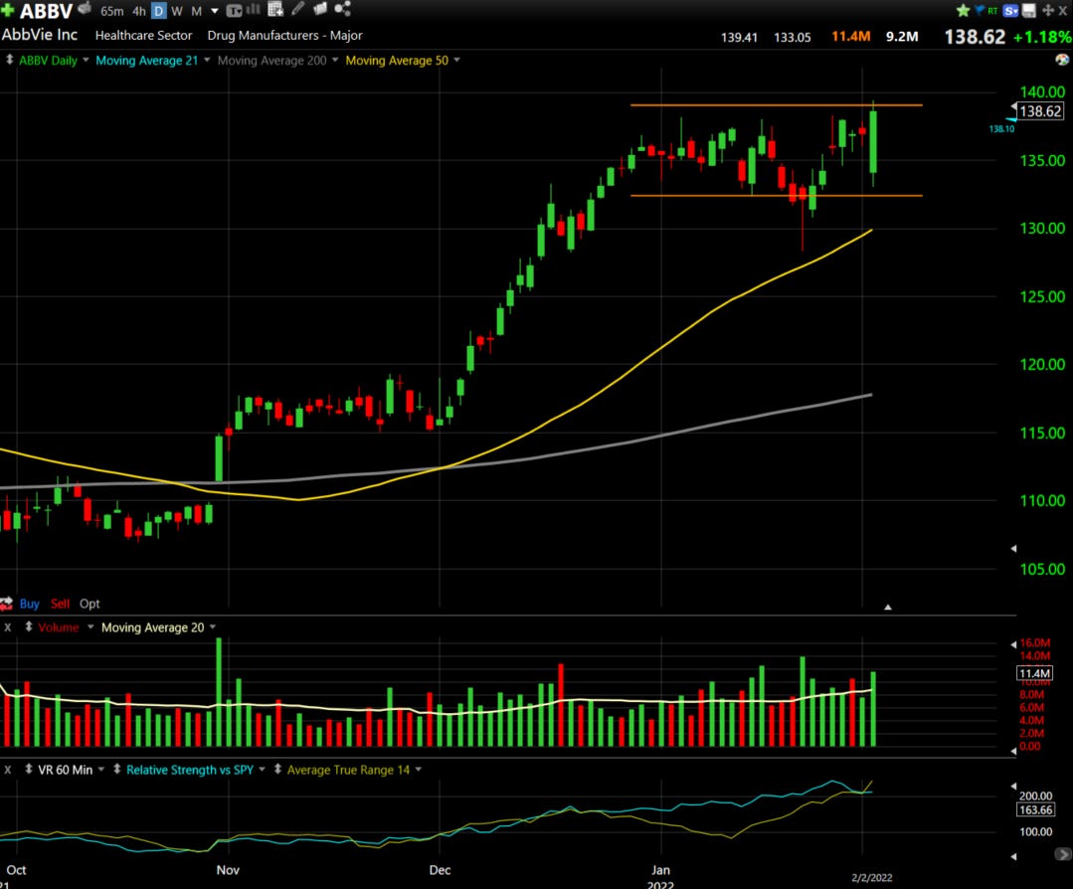The height and width of the screenshot is (889, 1073).
Task: Click the AbbVie Inc company name
Action: point(40,34)
